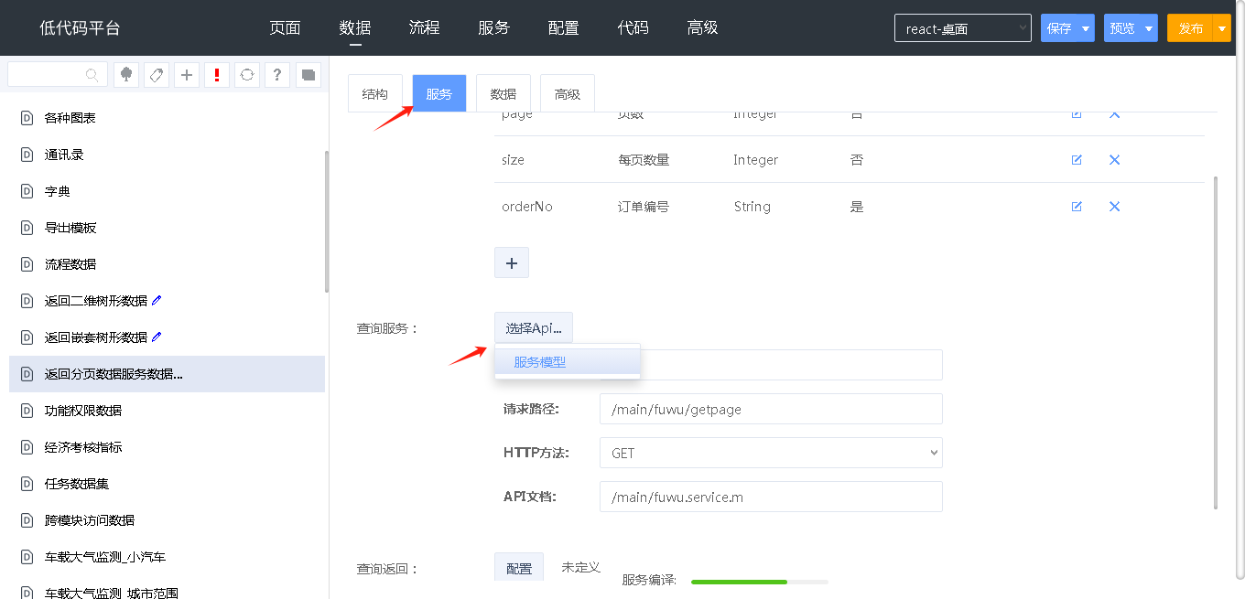Click the 订单编号 cell in the orderNo row

(x=644, y=207)
